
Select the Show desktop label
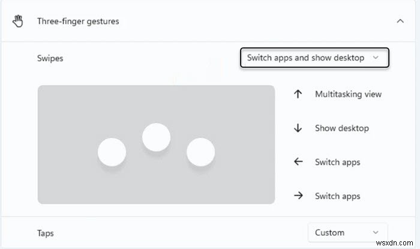(341, 128)
